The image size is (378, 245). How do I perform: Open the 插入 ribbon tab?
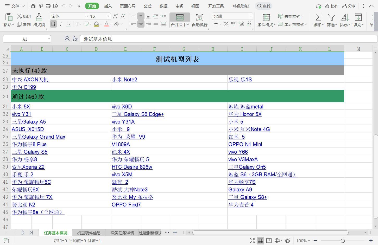[108, 6]
